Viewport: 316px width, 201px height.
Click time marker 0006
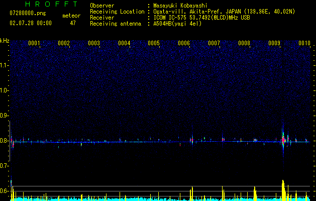[x=184, y=43]
